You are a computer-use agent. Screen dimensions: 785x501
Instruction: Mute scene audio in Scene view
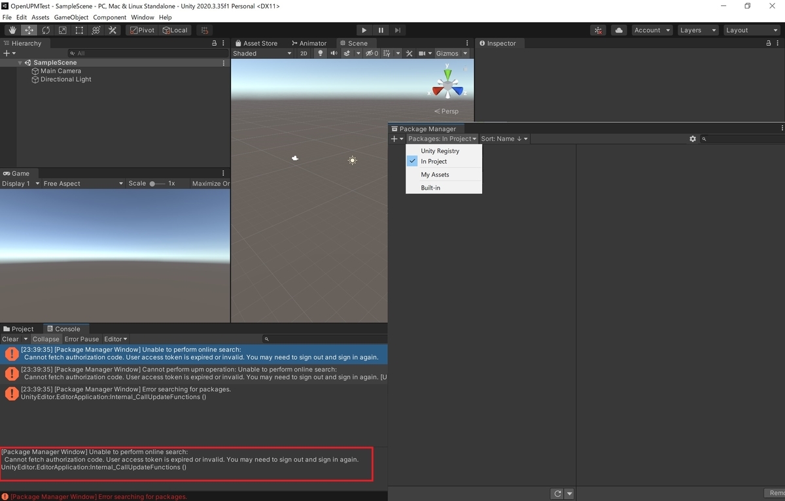(x=334, y=53)
